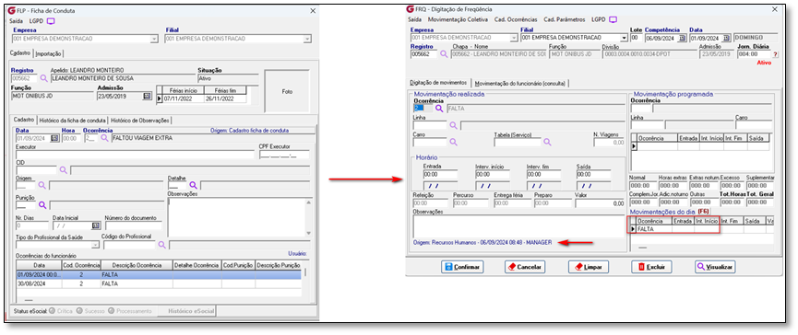Click the Observações scrollbar in Ficha de Conduta
This screenshot has width=798, height=335.
pos(308,216)
